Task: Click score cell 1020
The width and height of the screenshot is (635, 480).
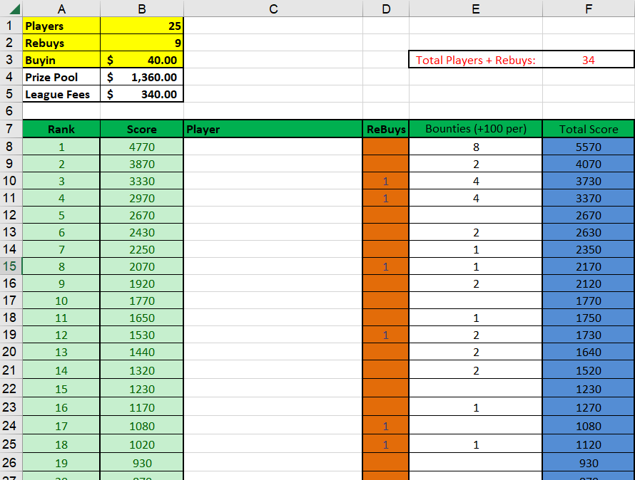Action: click(x=142, y=444)
